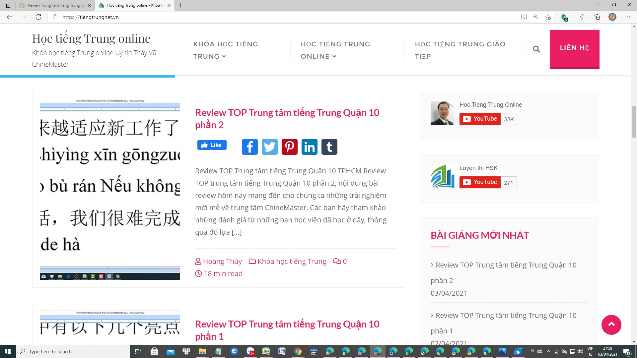The height and width of the screenshot is (358, 637).
Task: Share on Tumblr icon
Action: pos(329,147)
